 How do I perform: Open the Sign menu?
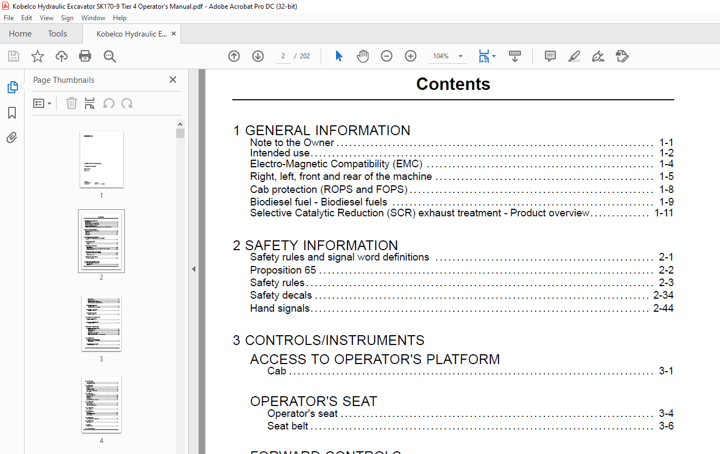pos(67,18)
